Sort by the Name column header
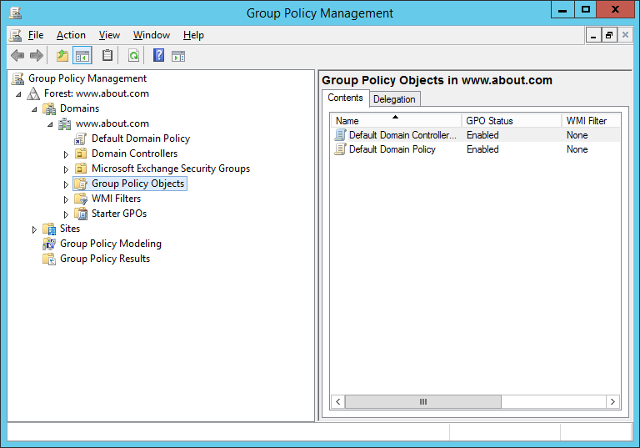 click(396, 121)
